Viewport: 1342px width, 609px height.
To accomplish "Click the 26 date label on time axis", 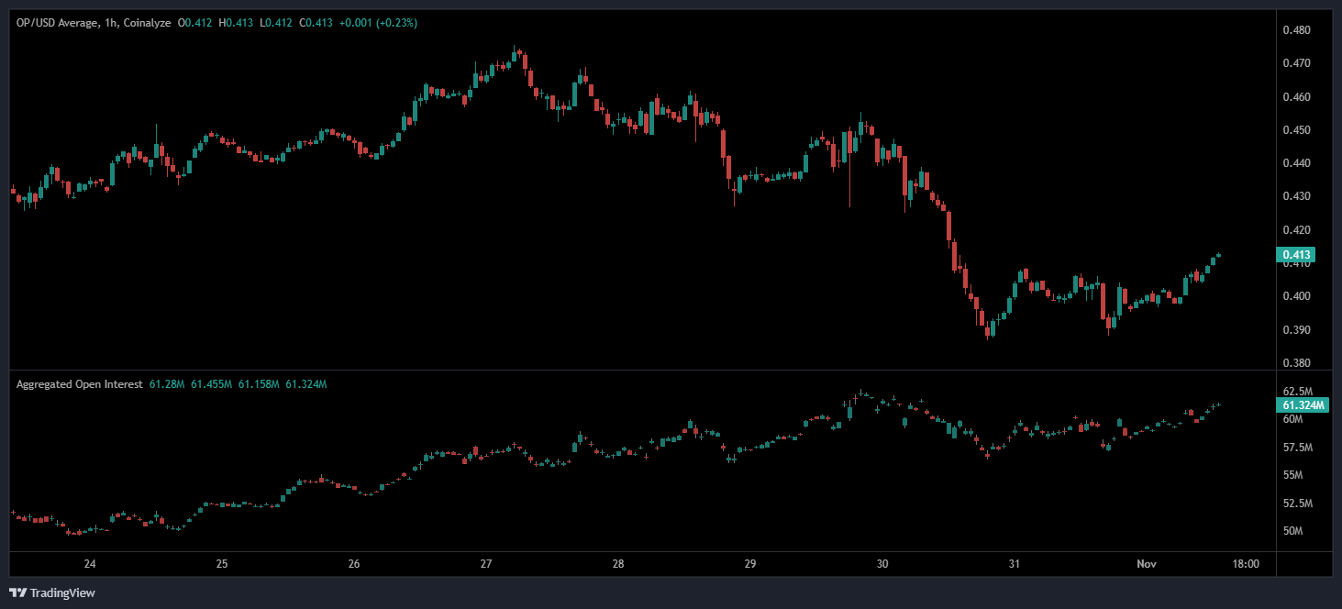I will [x=354, y=564].
